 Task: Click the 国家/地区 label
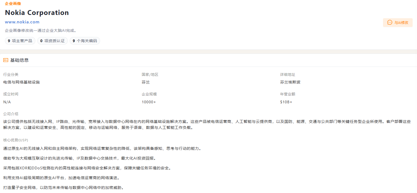pyautogui.click(x=150, y=74)
